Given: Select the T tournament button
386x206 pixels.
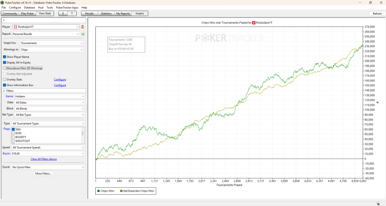Looking at the screenshot, I should [72, 13].
